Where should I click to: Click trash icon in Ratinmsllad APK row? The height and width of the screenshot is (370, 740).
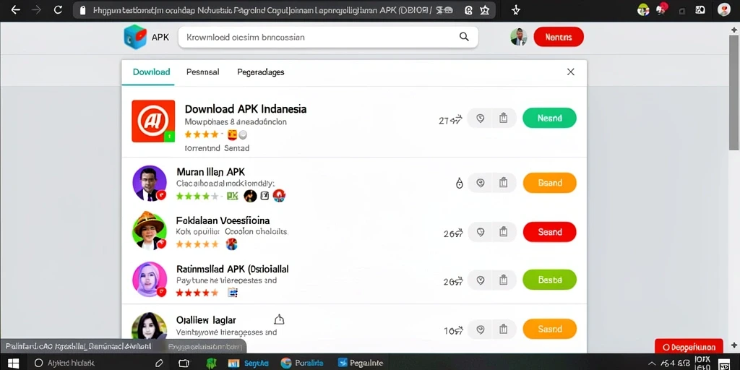click(x=503, y=280)
